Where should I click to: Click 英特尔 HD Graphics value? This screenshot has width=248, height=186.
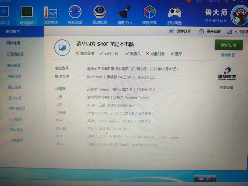click(119, 121)
